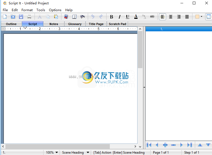The height and width of the screenshot is (155, 212).
Task: Switch to the Outline tab
Action: tap(11, 24)
